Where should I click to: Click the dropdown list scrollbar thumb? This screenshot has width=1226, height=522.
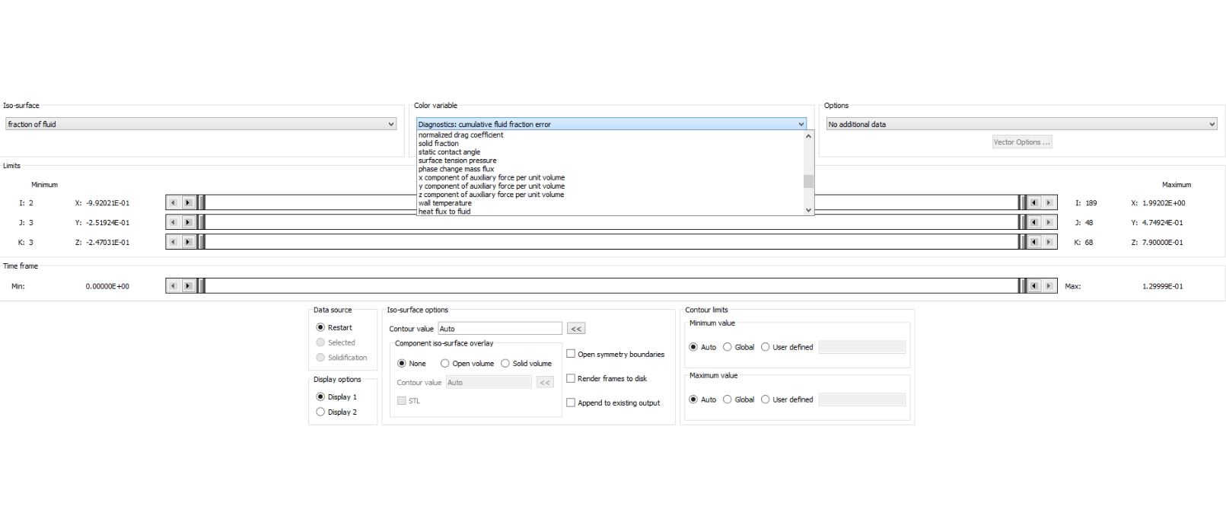pyautogui.click(x=808, y=181)
